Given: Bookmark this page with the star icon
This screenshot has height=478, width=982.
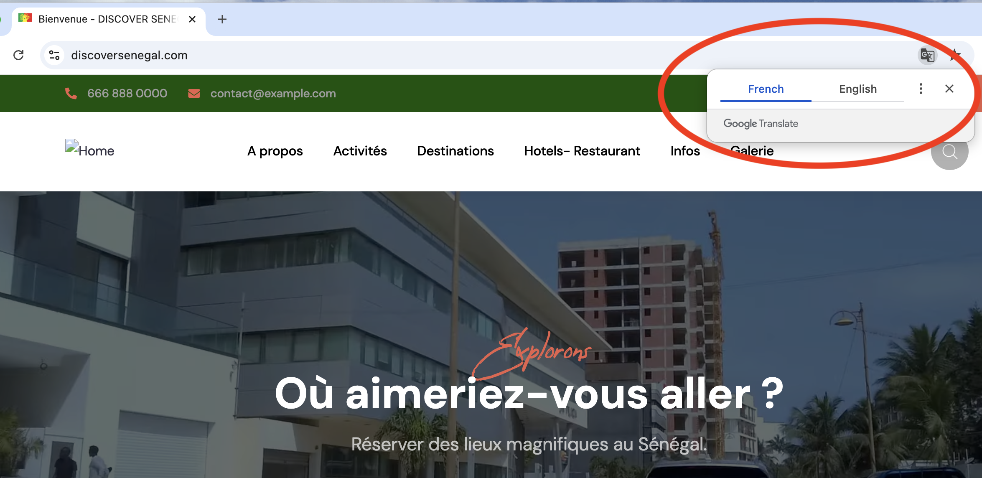Looking at the screenshot, I should click(x=955, y=55).
